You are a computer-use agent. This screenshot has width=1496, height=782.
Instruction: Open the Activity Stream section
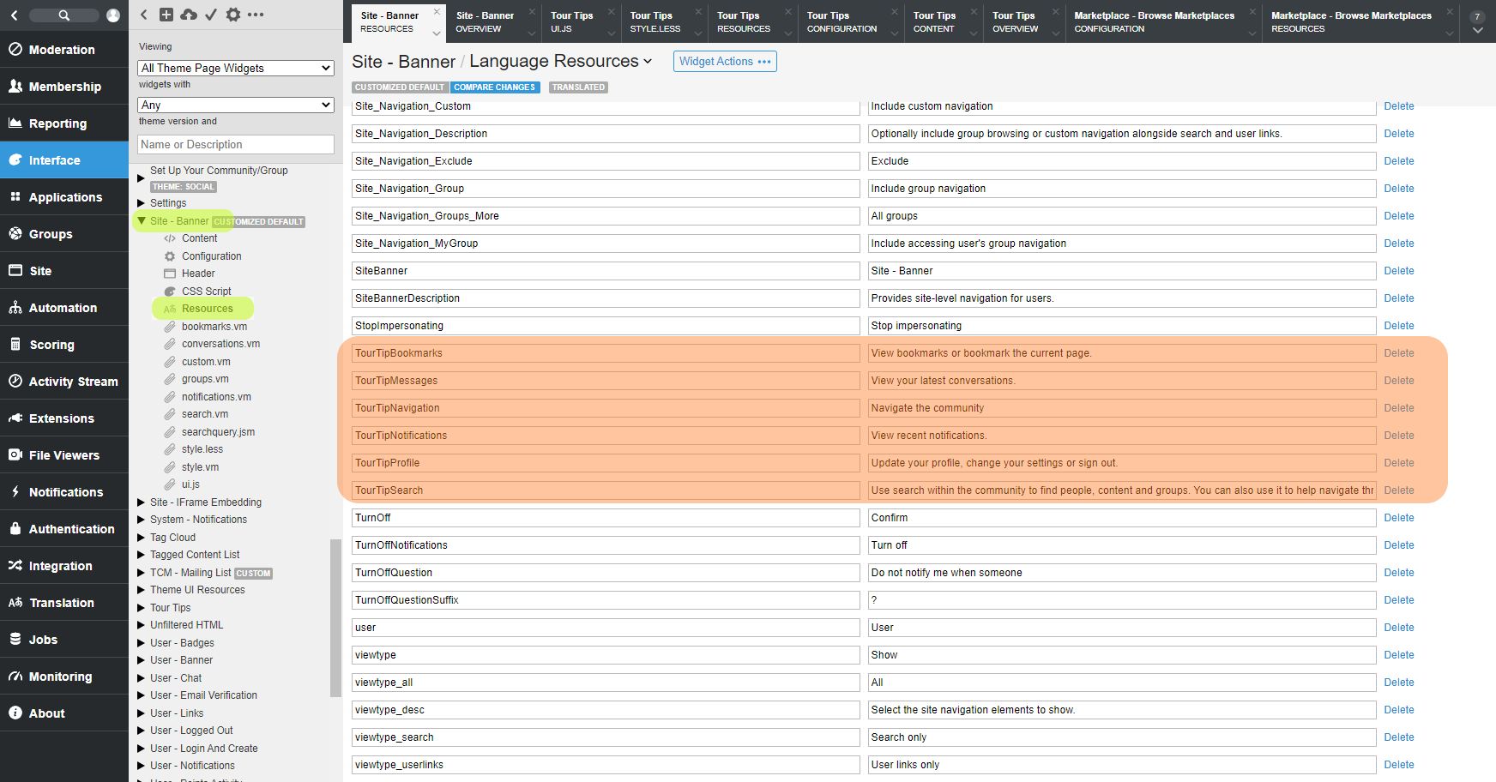pos(64,382)
